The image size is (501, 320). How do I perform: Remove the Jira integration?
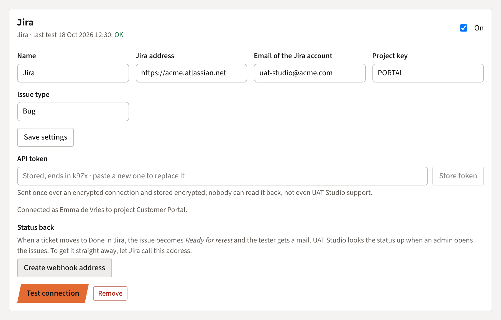pyautogui.click(x=110, y=293)
